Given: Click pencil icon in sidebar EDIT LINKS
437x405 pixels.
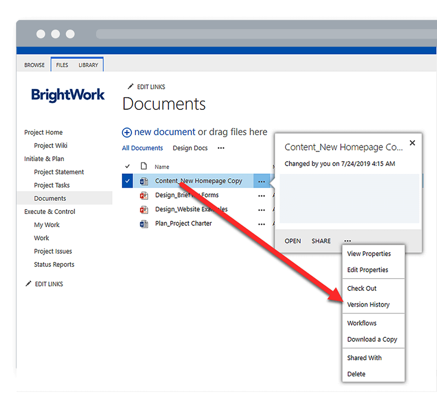Looking at the screenshot, I should 28,284.
